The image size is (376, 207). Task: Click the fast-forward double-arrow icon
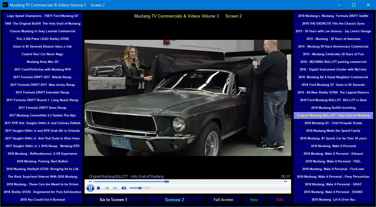pos(286,181)
